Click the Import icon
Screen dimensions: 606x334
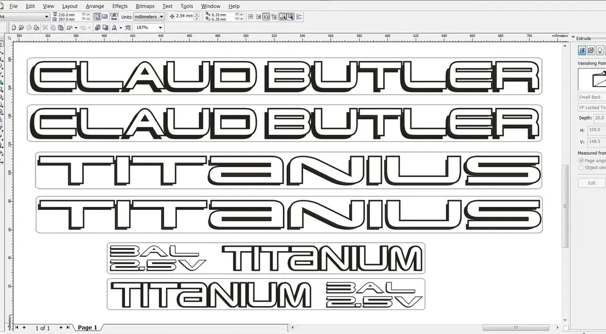click(x=97, y=27)
